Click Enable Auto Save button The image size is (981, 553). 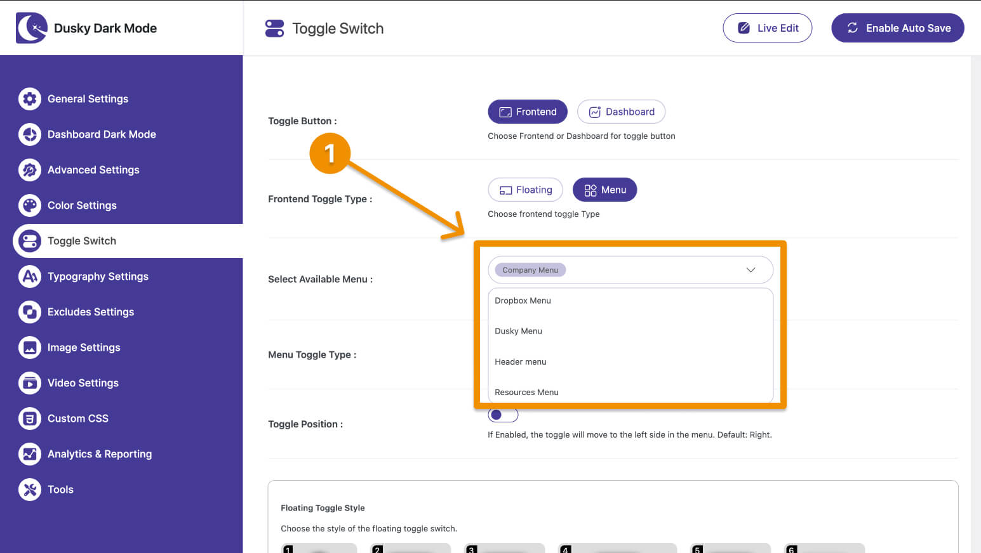(898, 28)
